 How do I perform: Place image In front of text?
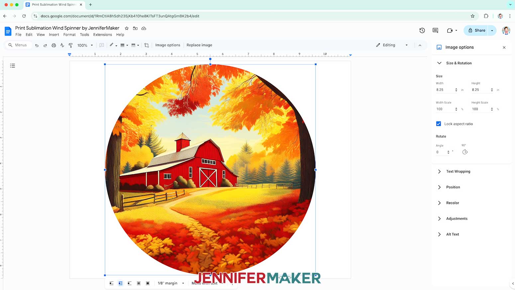click(148, 283)
